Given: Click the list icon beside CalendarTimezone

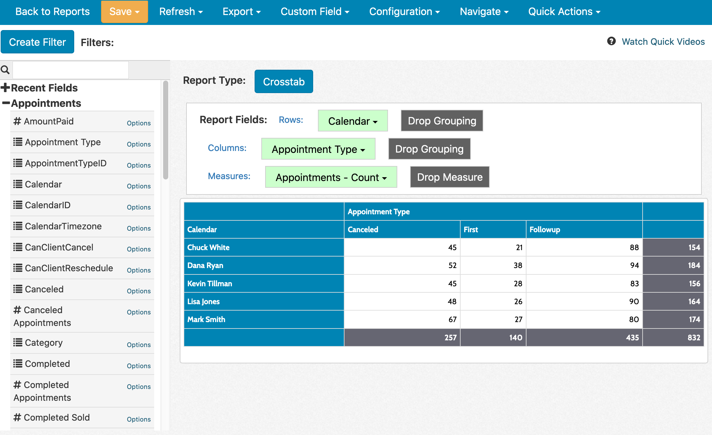Looking at the screenshot, I should (18, 226).
